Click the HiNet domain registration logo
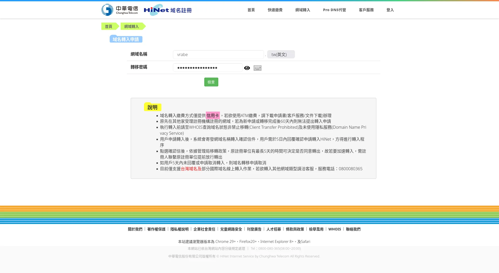The height and width of the screenshot is (273, 499). pyautogui.click(x=168, y=10)
